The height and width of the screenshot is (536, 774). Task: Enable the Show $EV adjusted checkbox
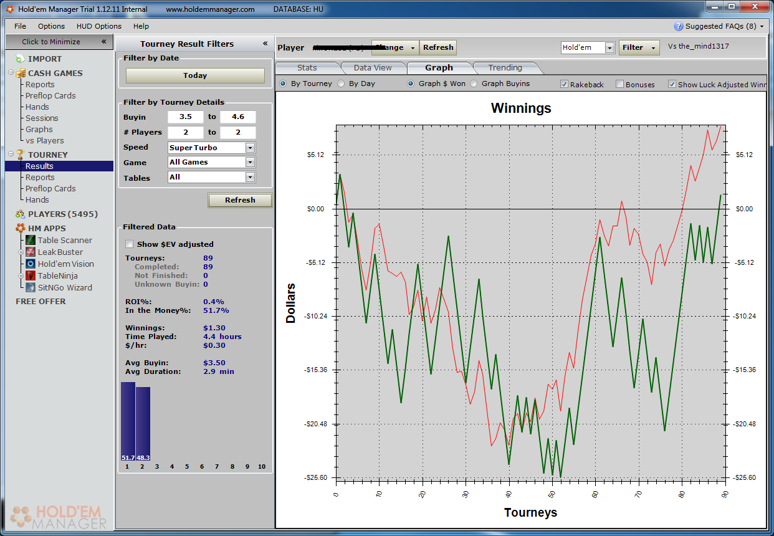(x=130, y=244)
